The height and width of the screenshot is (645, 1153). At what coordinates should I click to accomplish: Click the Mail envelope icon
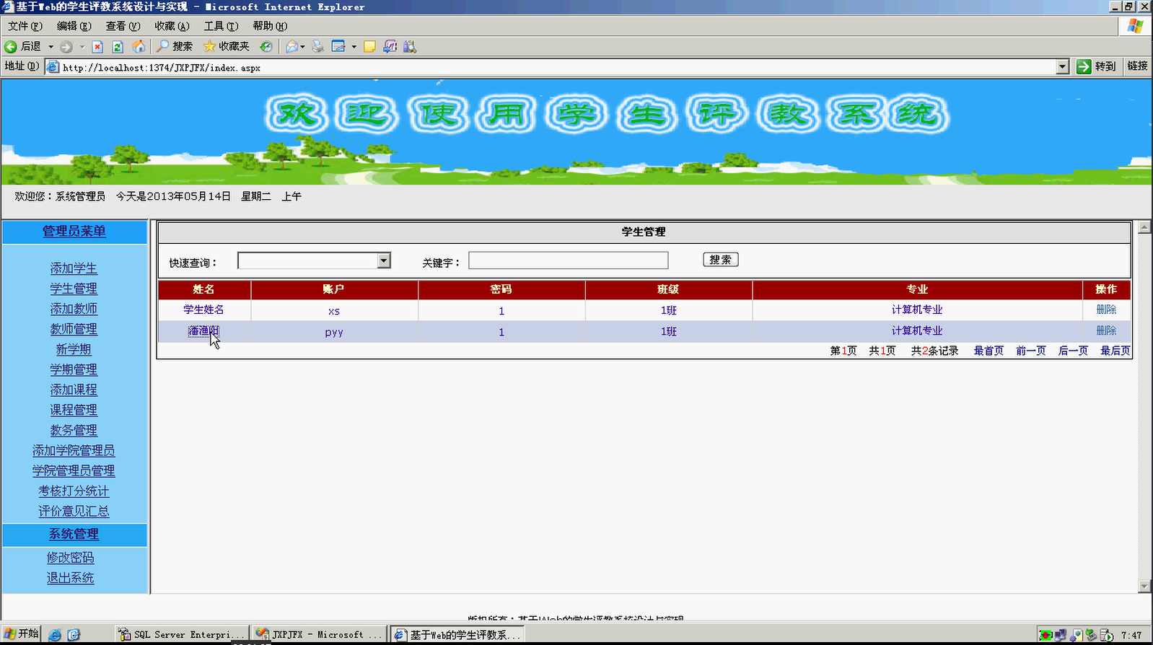click(291, 46)
